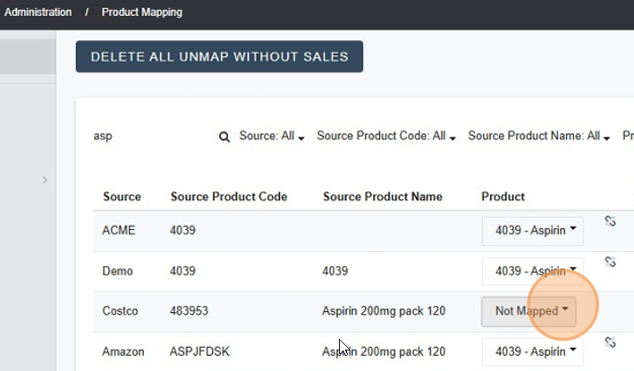The image size is (634, 371).
Task: Open Amazon row's 4039 - Aspirin dropdown
Action: click(x=532, y=351)
